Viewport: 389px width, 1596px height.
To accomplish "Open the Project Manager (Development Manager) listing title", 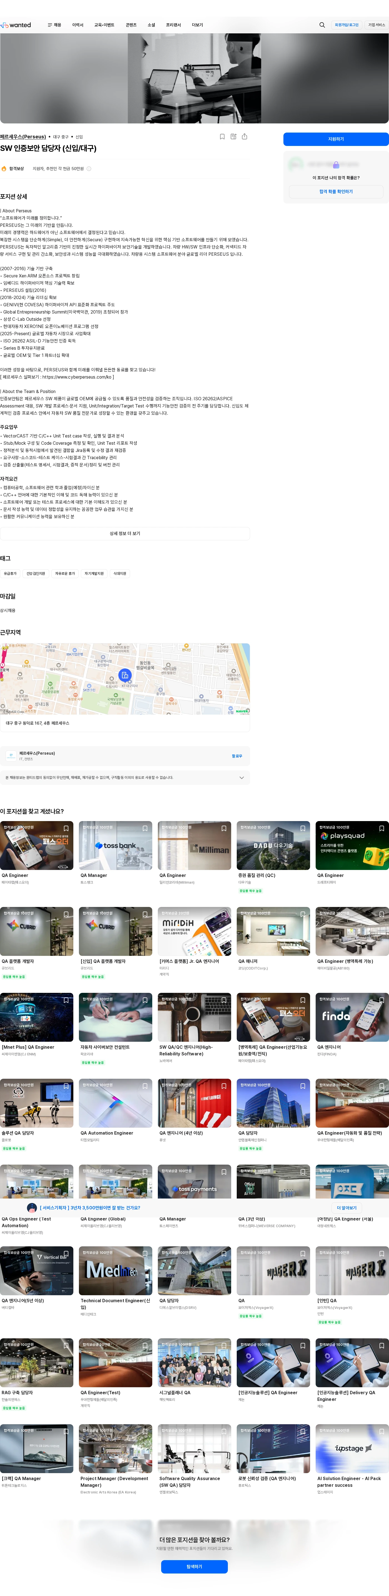I will (x=114, y=1481).
